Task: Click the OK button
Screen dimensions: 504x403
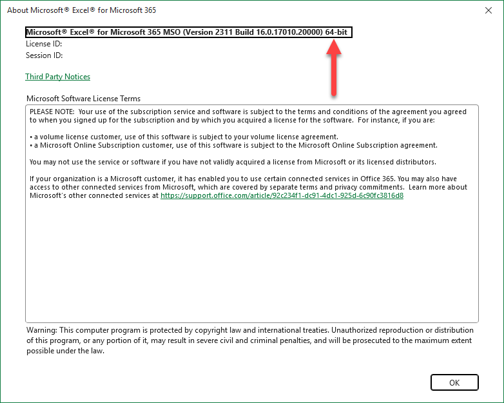Action: (454, 382)
